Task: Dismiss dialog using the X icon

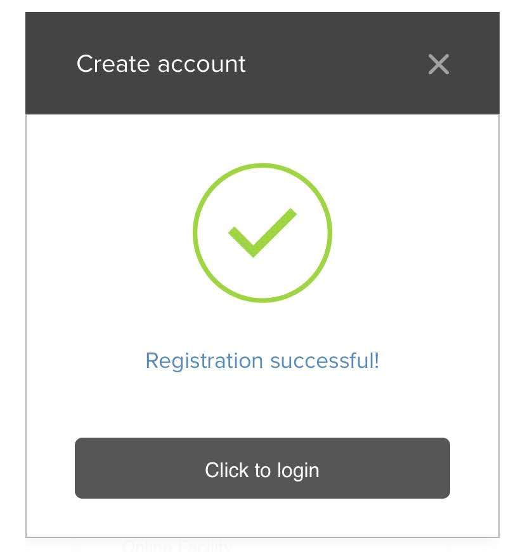Action: [438, 64]
